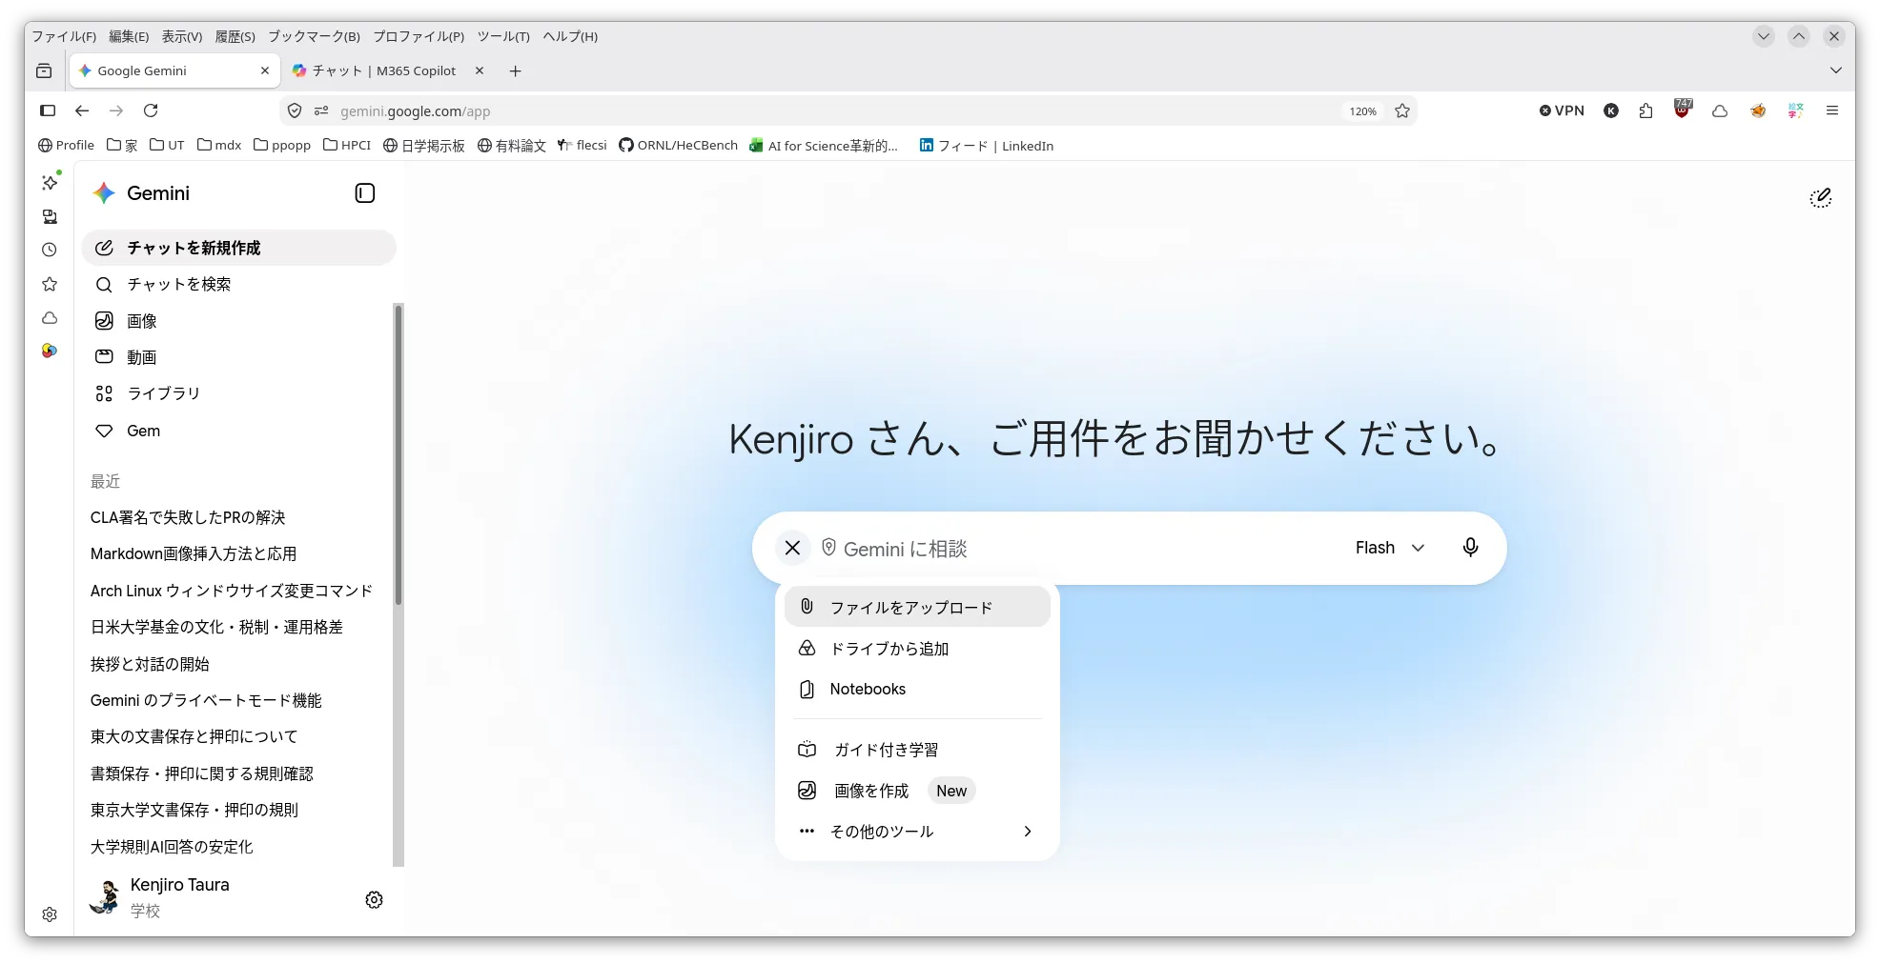Click the sidebar chat list scrollbar
The width and height of the screenshot is (1880, 964).
click(x=398, y=454)
